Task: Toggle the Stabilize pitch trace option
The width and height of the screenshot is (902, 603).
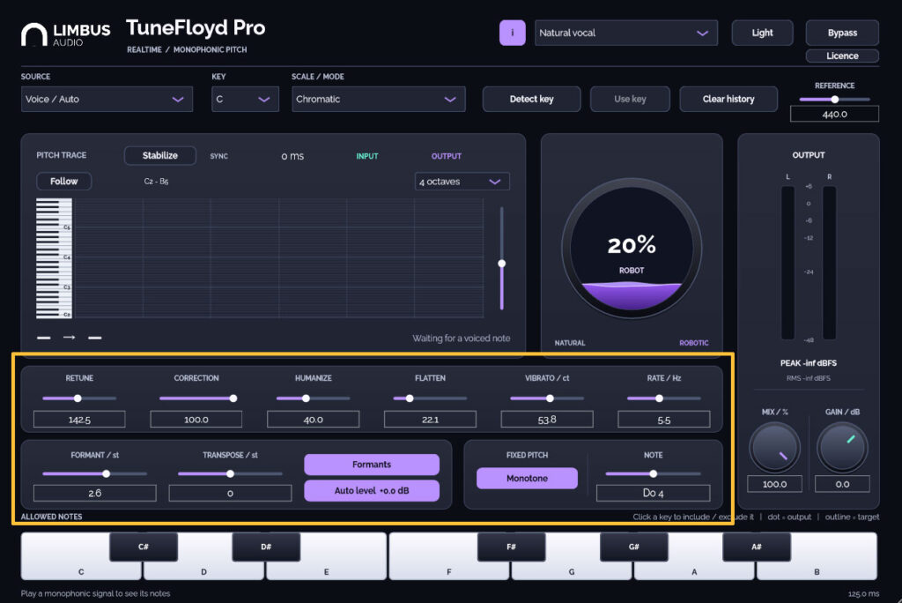Action: (160, 155)
